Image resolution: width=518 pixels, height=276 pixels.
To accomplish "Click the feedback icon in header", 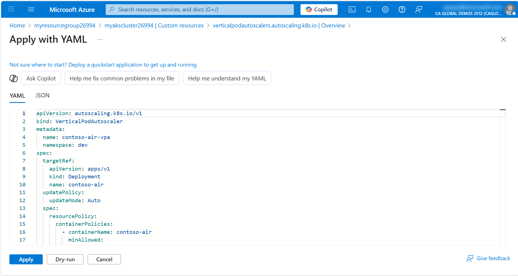I will 418,9.
